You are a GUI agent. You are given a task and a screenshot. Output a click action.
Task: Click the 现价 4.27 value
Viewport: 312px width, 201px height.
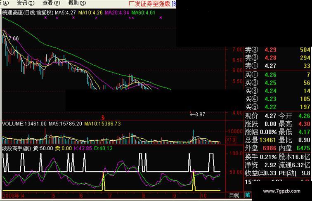tap(270, 116)
